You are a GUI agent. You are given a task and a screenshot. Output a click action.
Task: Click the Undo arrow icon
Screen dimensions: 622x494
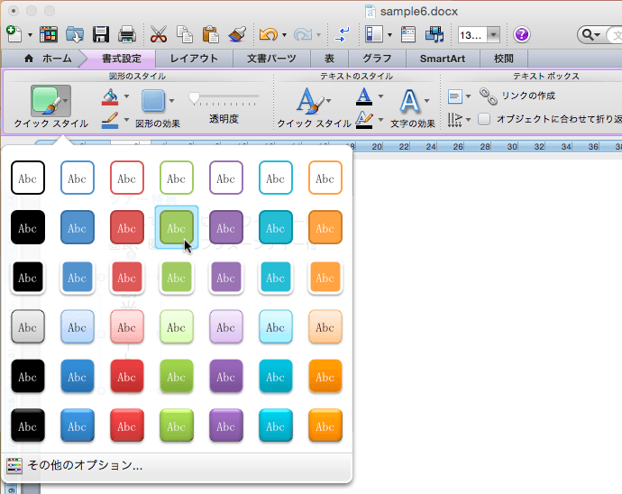[268, 34]
